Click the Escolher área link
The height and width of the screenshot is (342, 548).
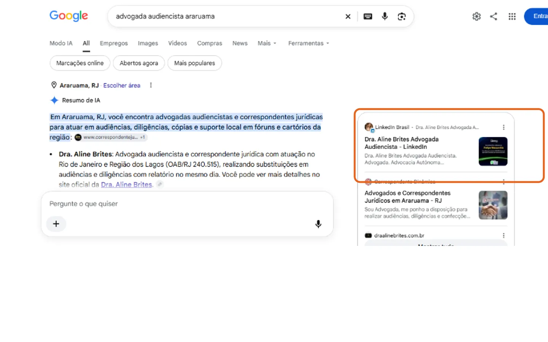tap(122, 85)
